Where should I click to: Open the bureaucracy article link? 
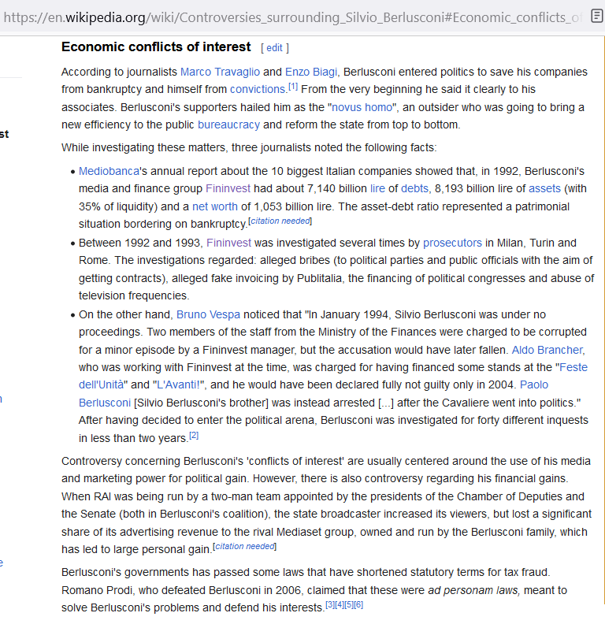(x=229, y=125)
